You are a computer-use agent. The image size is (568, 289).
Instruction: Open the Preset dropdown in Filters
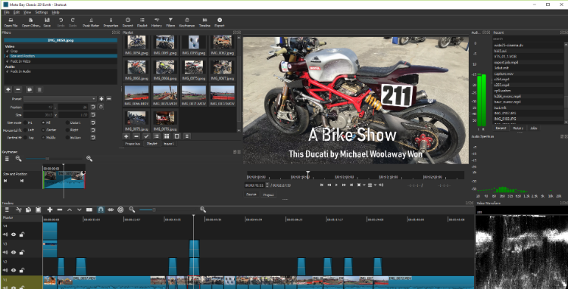coord(60,99)
